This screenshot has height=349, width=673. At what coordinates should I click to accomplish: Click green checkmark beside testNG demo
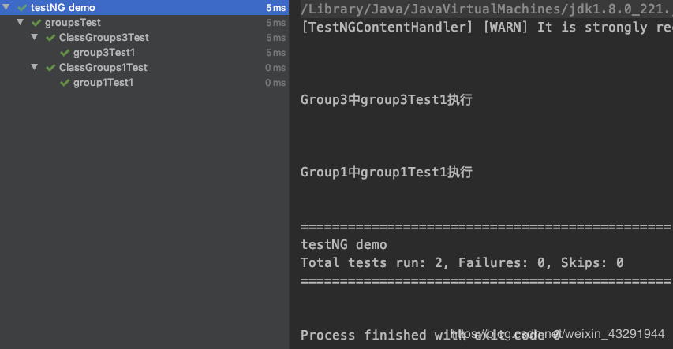22,8
